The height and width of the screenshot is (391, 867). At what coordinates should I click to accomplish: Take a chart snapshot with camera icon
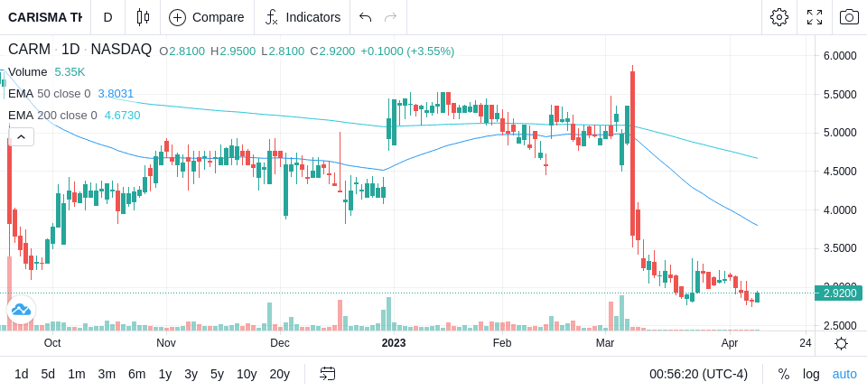(849, 17)
